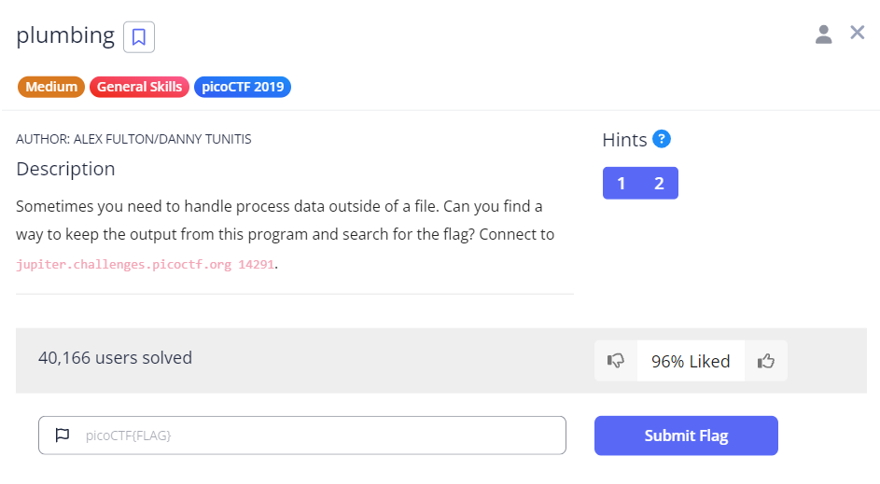Open the user profile icon
The height and width of the screenshot is (484, 880).
click(823, 35)
